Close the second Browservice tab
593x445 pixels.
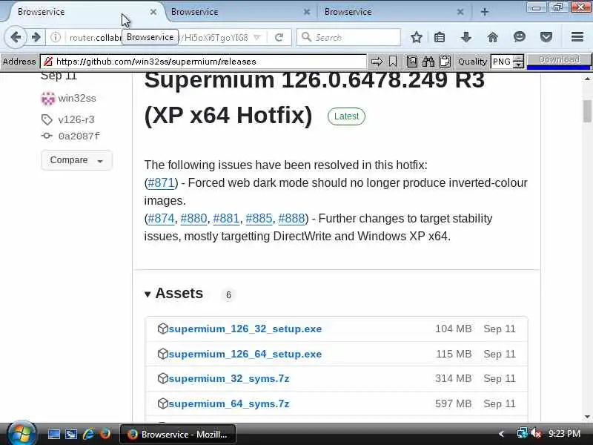click(307, 12)
